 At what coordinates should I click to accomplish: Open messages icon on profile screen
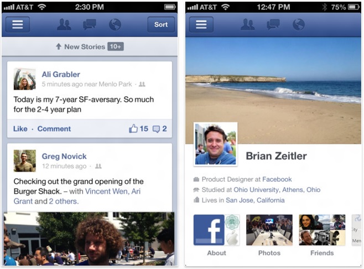(x=273, y=24)
